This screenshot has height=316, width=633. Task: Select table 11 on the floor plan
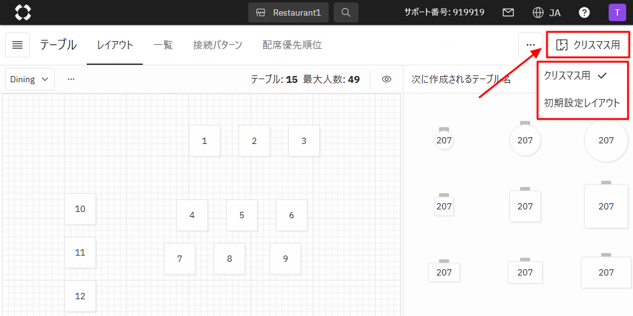[80, 252]
